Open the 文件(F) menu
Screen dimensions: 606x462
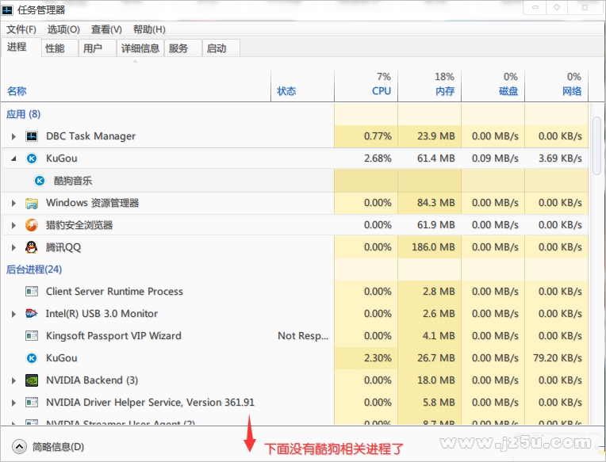tap(21, 29)
